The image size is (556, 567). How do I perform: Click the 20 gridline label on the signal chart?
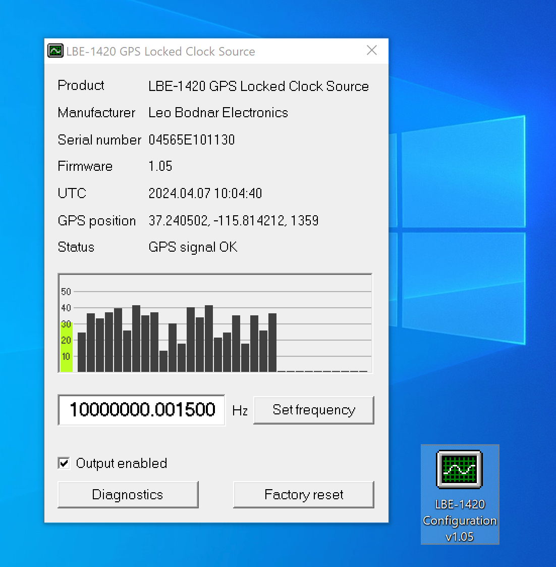pos(66,340)
